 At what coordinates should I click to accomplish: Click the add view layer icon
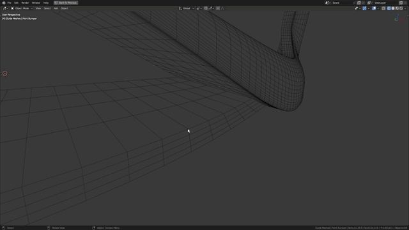click(x=401, y=3)
